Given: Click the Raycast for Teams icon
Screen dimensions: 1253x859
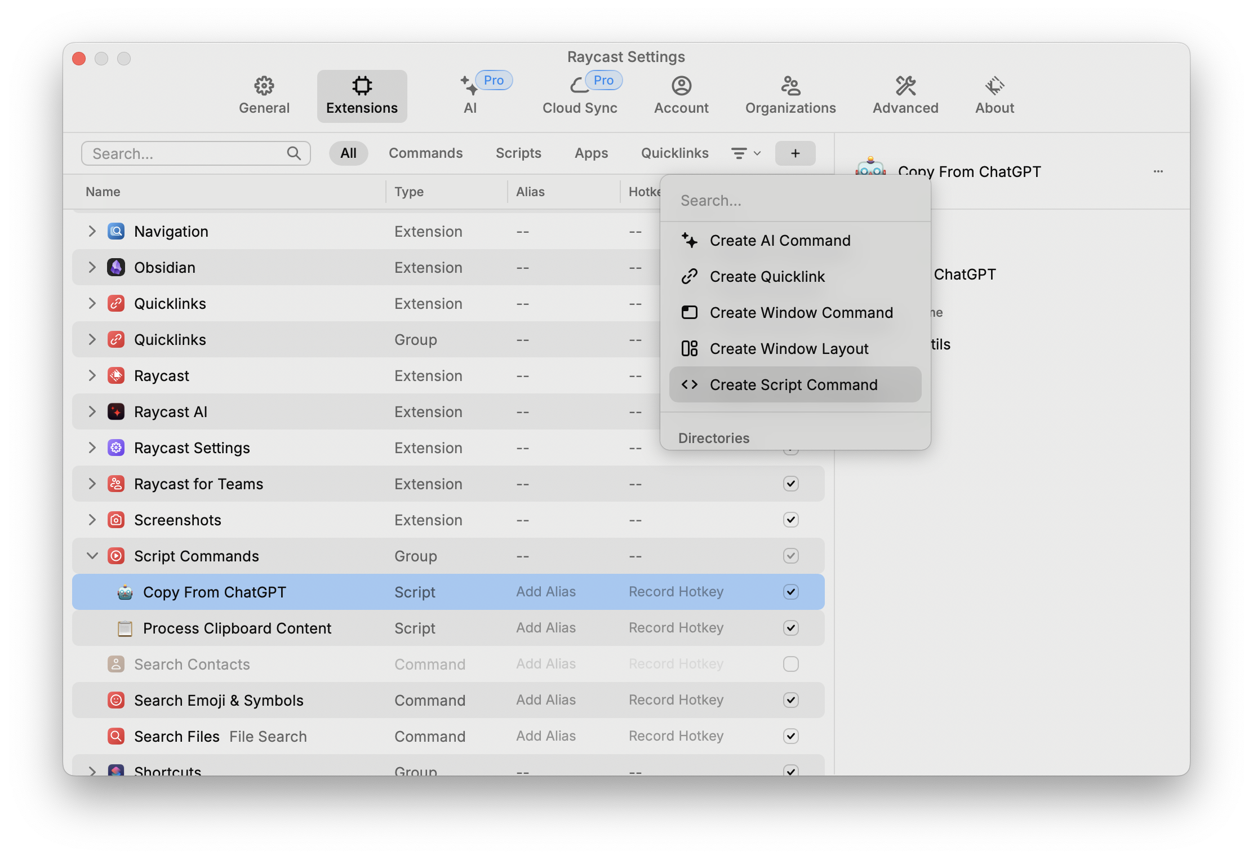Looking at the screenshot, I should (x=116, y=484).
